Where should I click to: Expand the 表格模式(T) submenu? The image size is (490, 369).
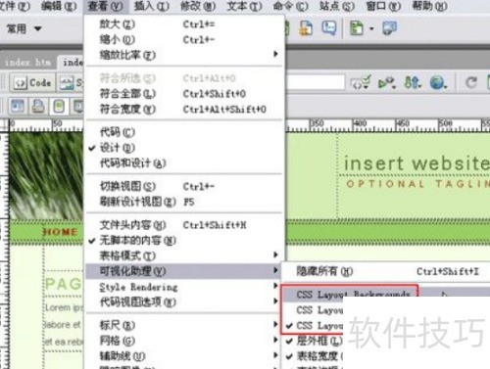184,255
